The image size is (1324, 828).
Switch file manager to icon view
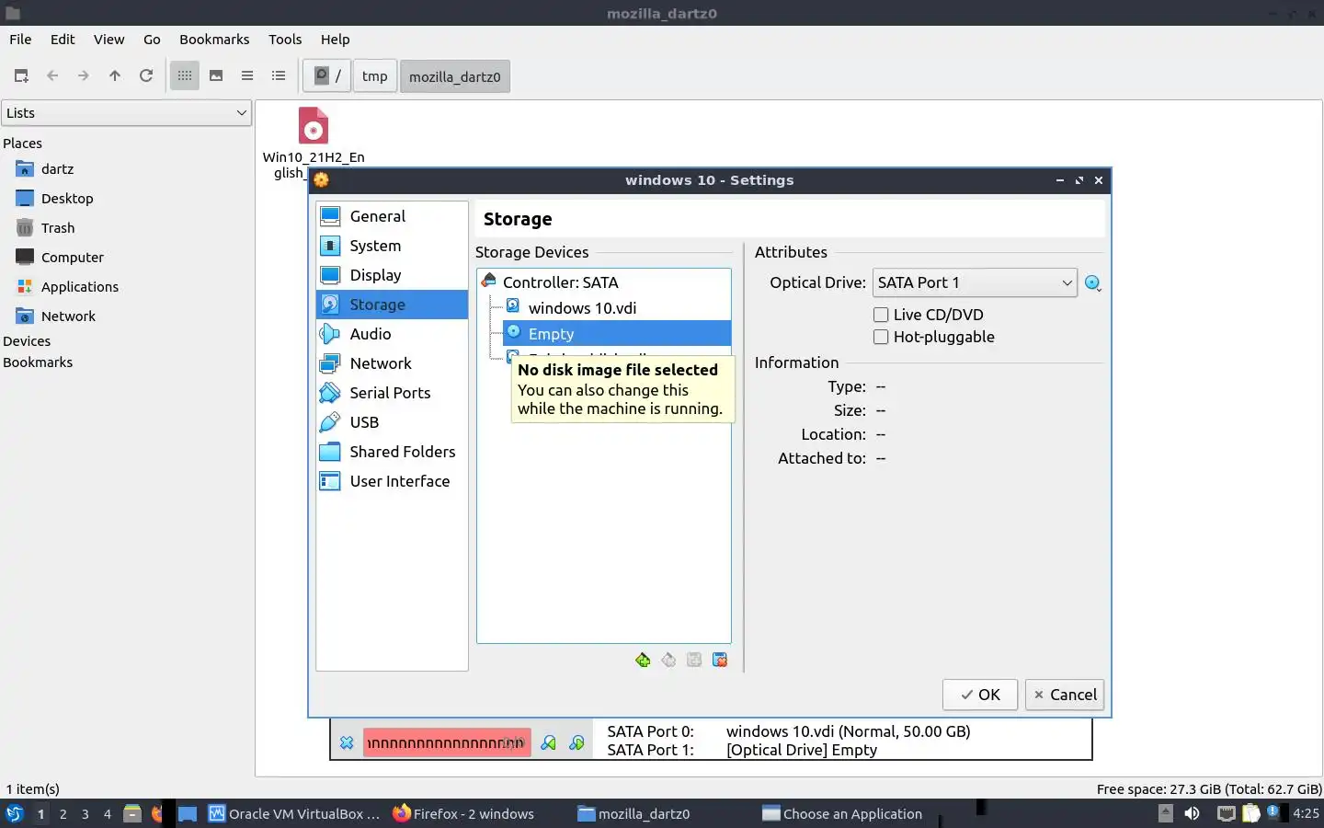coord(185,75)
